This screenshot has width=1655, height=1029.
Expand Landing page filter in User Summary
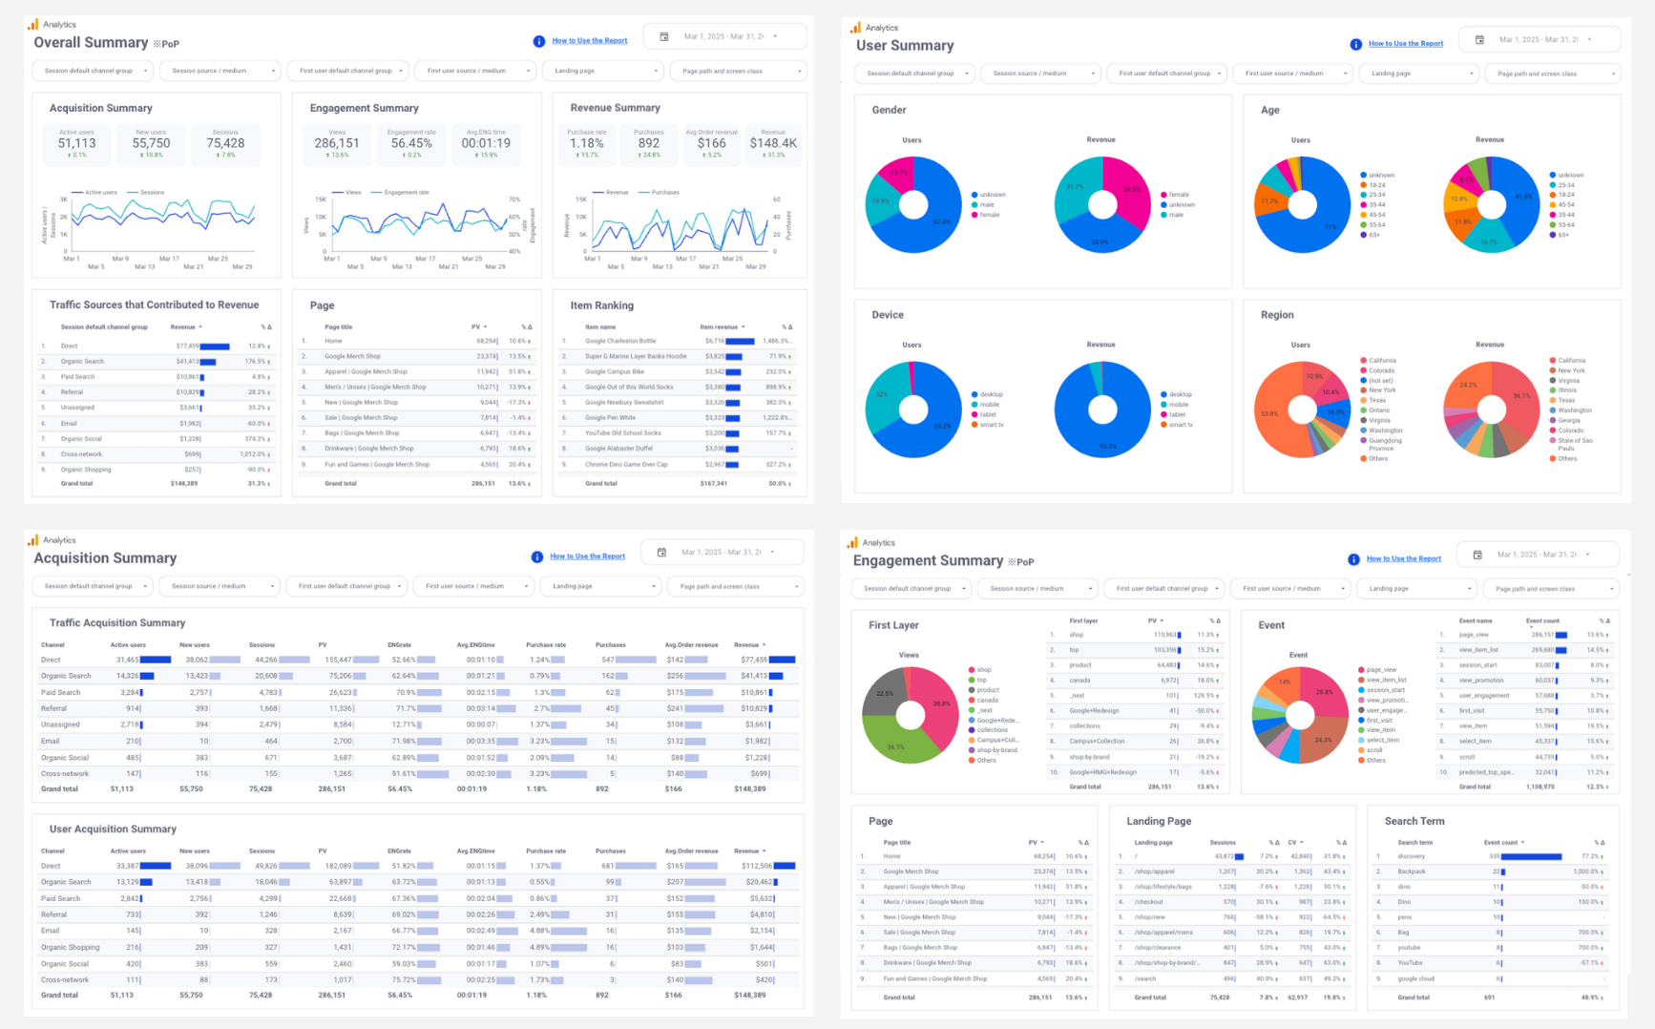pos(1418,73)
